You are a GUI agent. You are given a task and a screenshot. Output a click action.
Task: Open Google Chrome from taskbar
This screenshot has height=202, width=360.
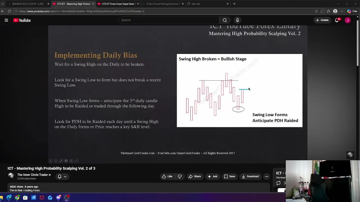coord(17,198)
